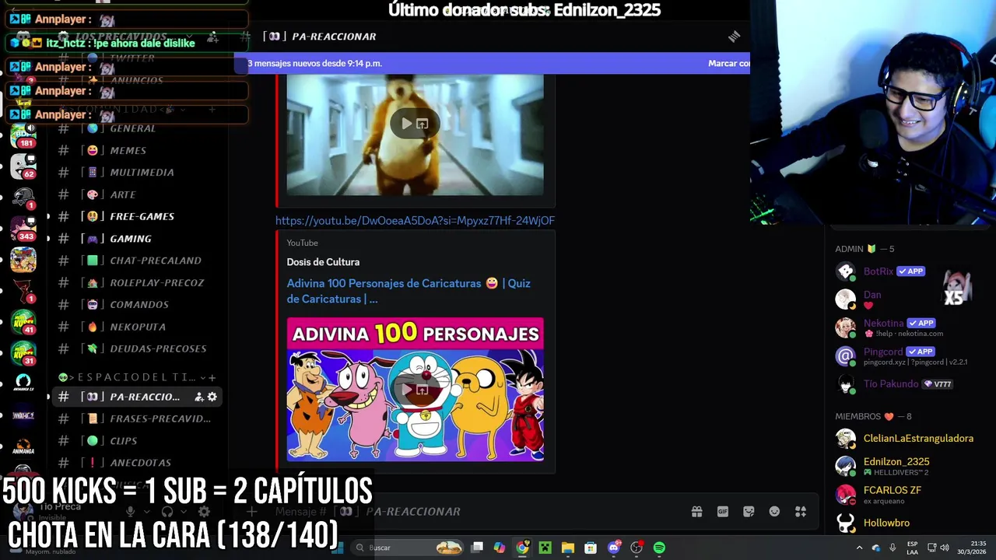The width and height of the screenshot is (996, 560).
Task: Play the Adivina 100 Personajes thumbnail video
Action: pyautogui.click(x=406, y=389)
